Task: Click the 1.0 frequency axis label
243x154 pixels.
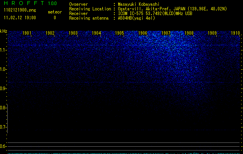Action: pyautogui.click(x=3, y=69)
